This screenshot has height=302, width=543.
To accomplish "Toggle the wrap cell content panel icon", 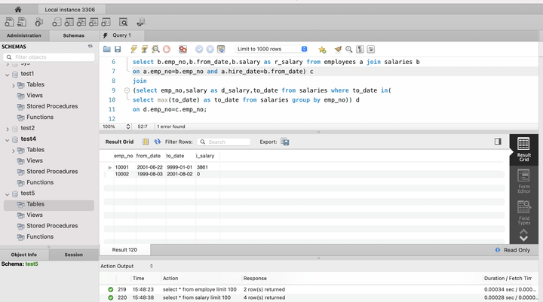I will click(498, 141).
